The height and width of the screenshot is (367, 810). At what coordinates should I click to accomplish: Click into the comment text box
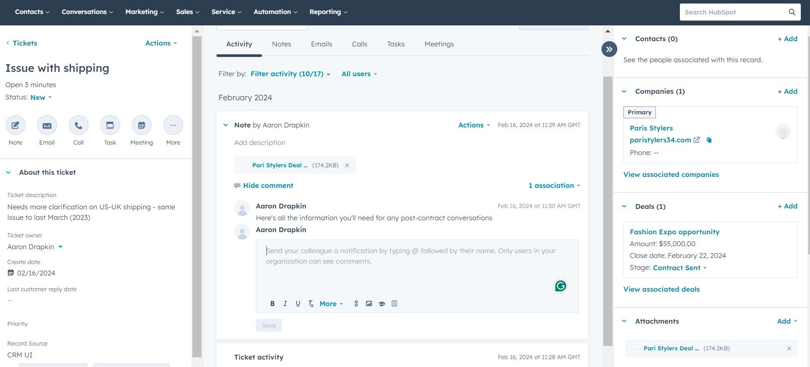(417, 267)
